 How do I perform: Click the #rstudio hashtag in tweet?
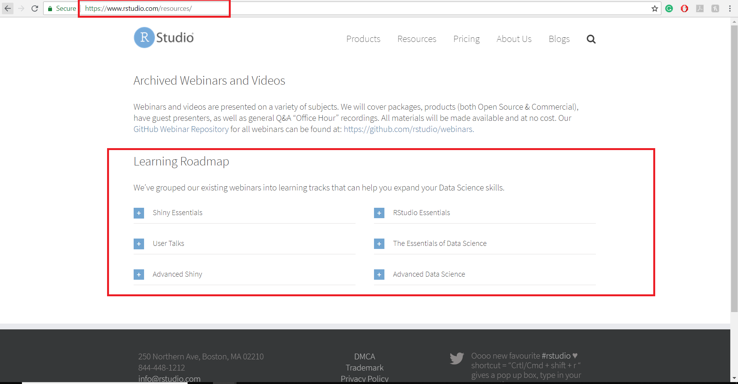click(x=556, y=356)
